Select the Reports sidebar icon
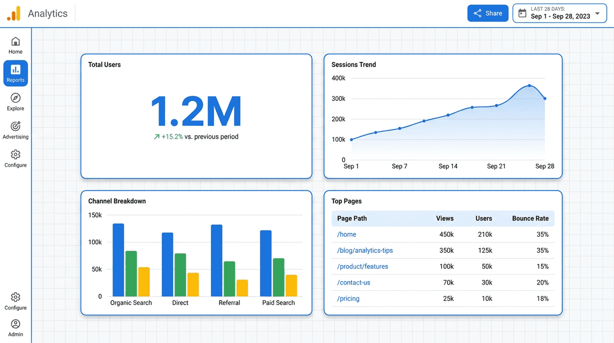The image size is (614, 343). [x=15, y=70]
